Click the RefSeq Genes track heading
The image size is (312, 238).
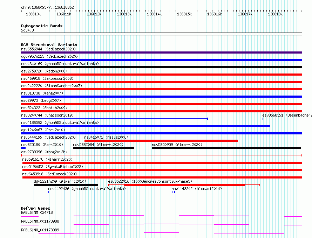tap(35, 208)
